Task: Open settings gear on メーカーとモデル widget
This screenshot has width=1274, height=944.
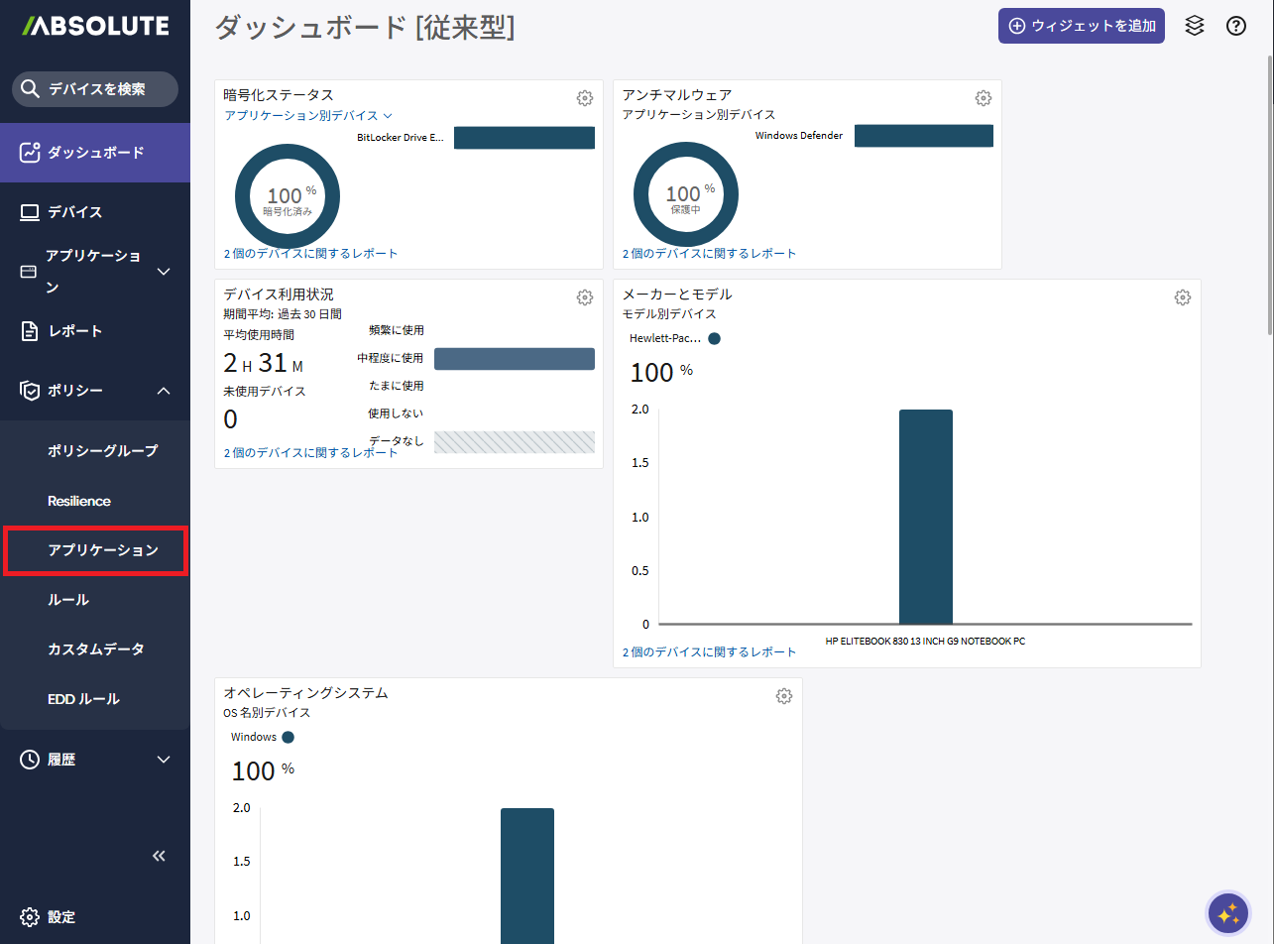Action: click(1182, 297)
